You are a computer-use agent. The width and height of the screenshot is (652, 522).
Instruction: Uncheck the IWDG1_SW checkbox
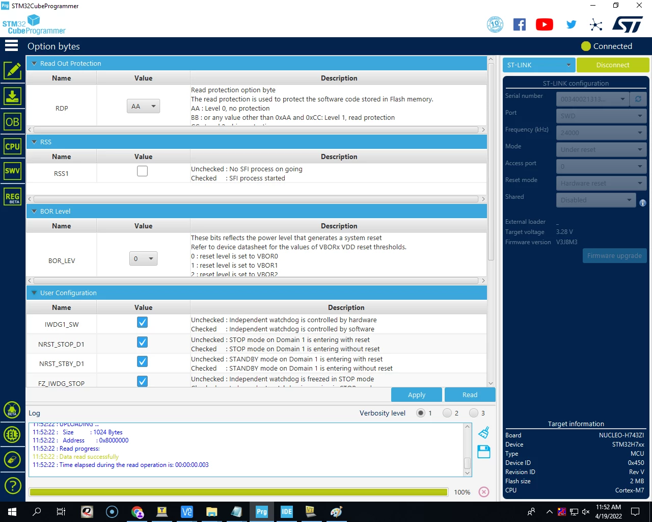143,322
